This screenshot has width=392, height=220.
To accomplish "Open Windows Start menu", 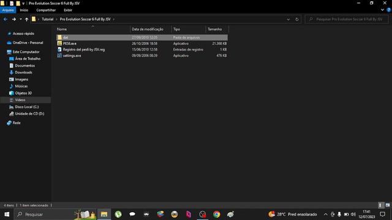I will click(7, 215).
